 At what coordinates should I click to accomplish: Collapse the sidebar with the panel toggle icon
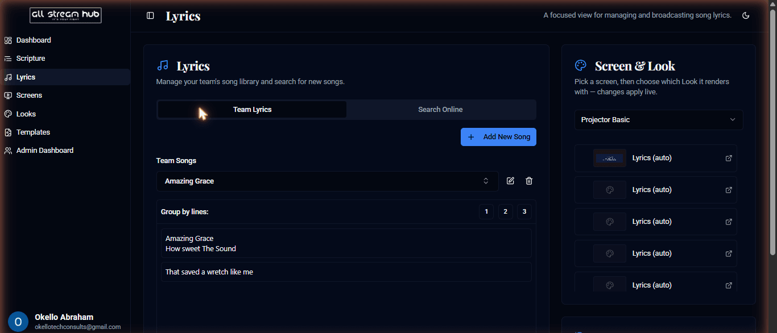click(150, 15)
